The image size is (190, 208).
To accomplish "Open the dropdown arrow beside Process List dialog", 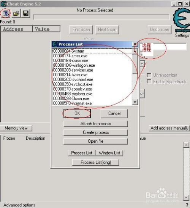I will coord(142,64).
